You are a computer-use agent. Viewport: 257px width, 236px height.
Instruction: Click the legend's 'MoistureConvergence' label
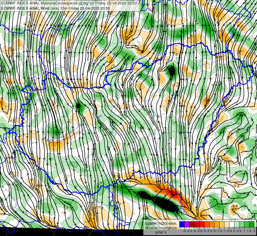tap(161, 228)
